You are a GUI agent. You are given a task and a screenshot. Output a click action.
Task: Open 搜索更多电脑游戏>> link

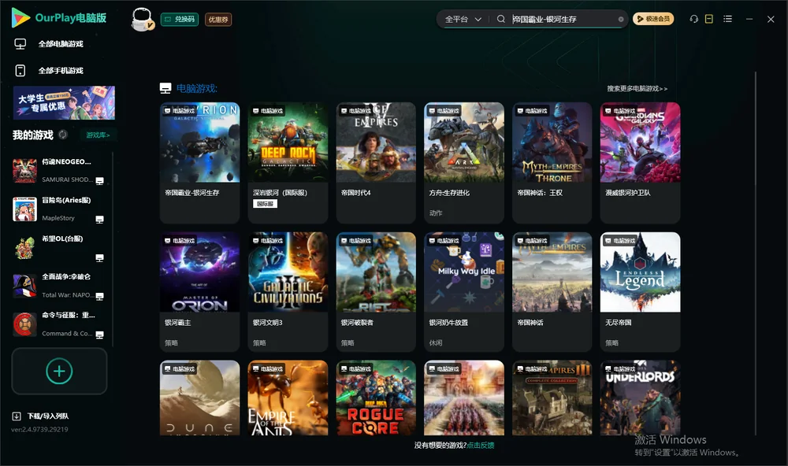pos(637,88)
